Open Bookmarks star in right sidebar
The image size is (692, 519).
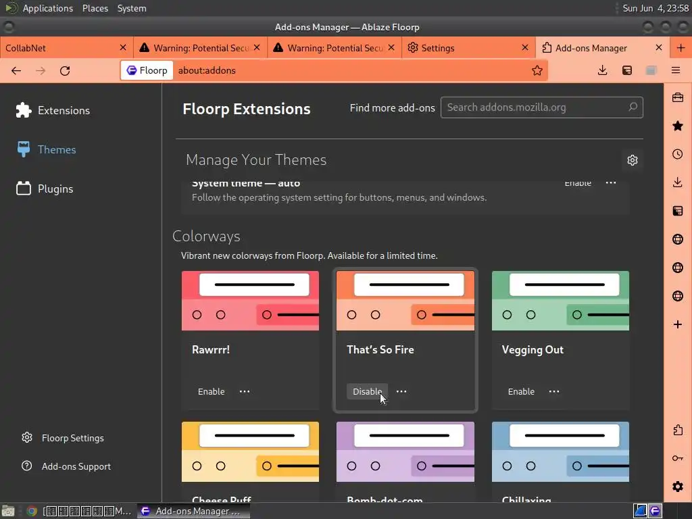(678, 126)
